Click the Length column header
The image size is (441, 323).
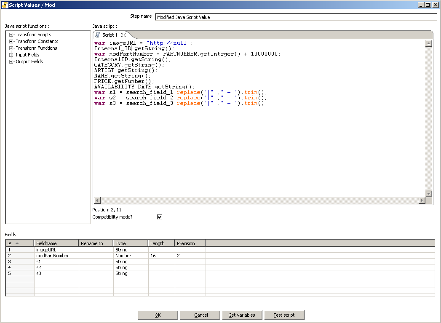[161, 243]
